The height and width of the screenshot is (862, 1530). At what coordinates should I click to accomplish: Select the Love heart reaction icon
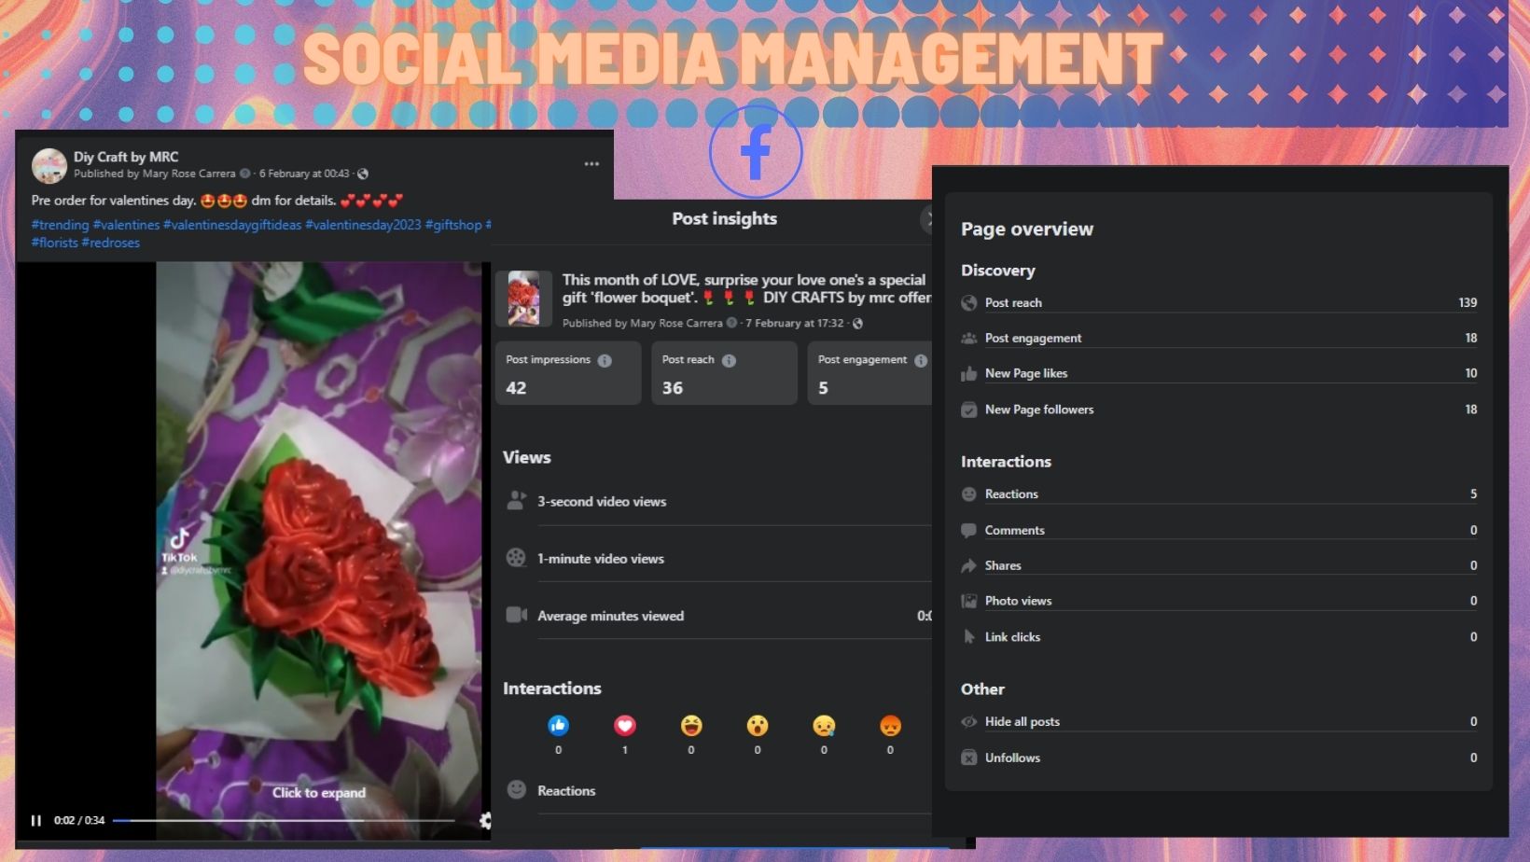(625, 725)
